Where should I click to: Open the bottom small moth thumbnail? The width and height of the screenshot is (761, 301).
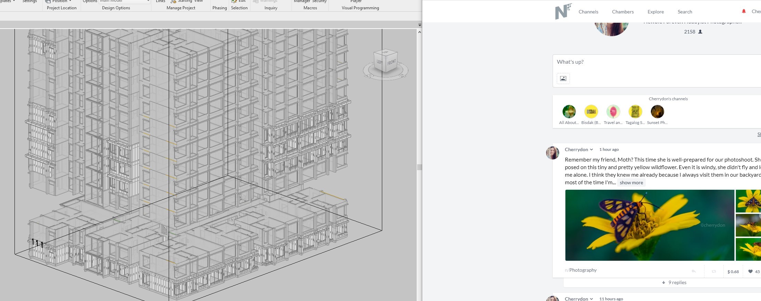point(748,249)
